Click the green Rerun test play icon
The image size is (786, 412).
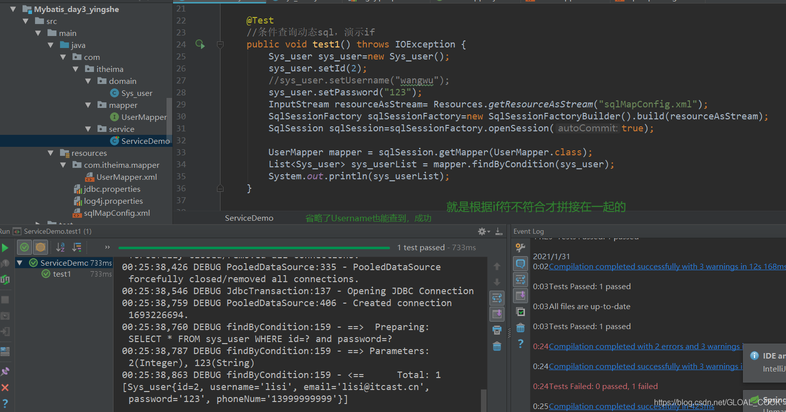pos(5,248)
